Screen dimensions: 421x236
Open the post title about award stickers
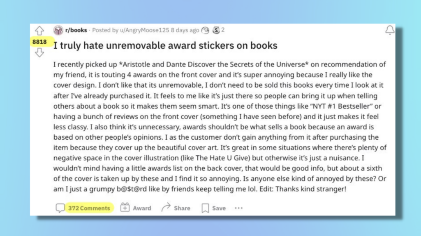[165, 45]
